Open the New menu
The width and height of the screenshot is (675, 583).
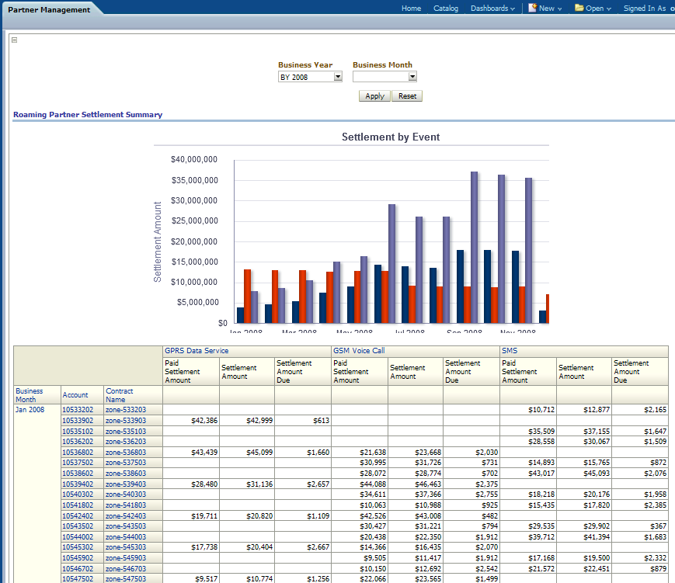550,9
